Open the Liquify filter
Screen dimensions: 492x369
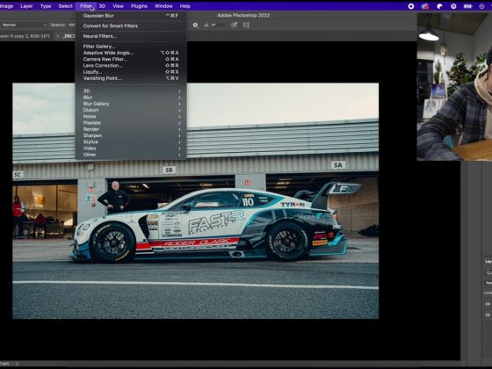point(131,72)
